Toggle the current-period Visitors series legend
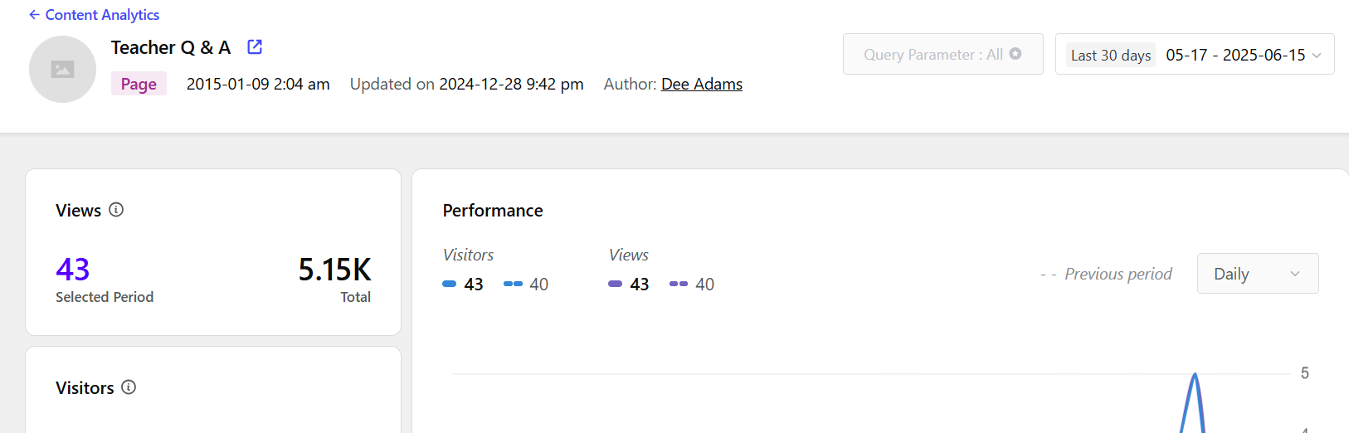Screen dimensions: 1349x433 (x=463, y=285)
